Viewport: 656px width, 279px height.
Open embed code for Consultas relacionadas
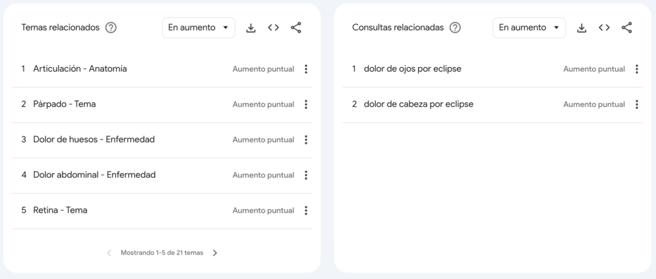[604, 28]
